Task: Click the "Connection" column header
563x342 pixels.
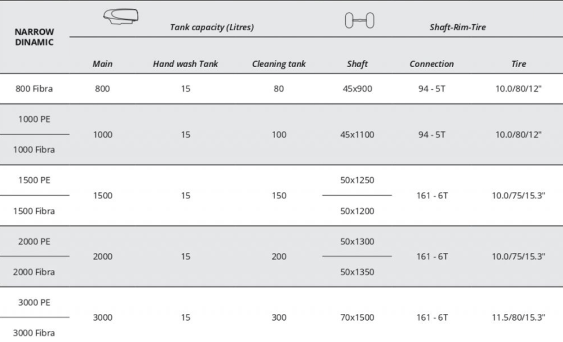Action: click(x=431, y=64)
